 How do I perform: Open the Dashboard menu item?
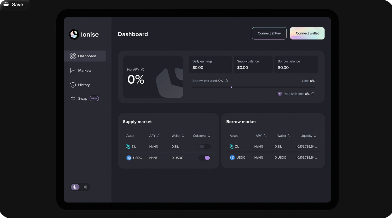click(85, 56)
